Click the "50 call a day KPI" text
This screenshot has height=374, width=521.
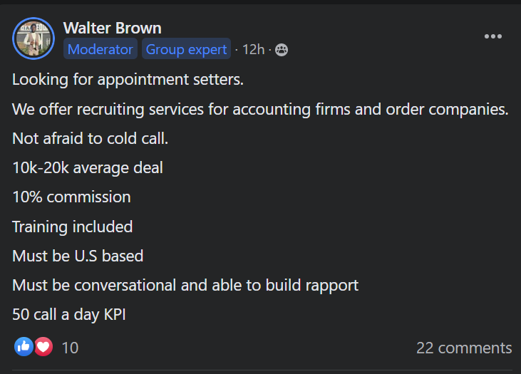tap(69, 314)
